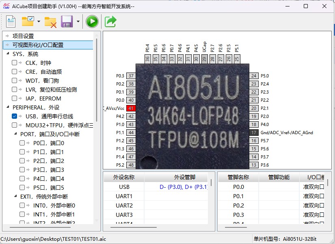Open project via the folder icon
This screenshot has width=335, height=244.
click(28, 21)
